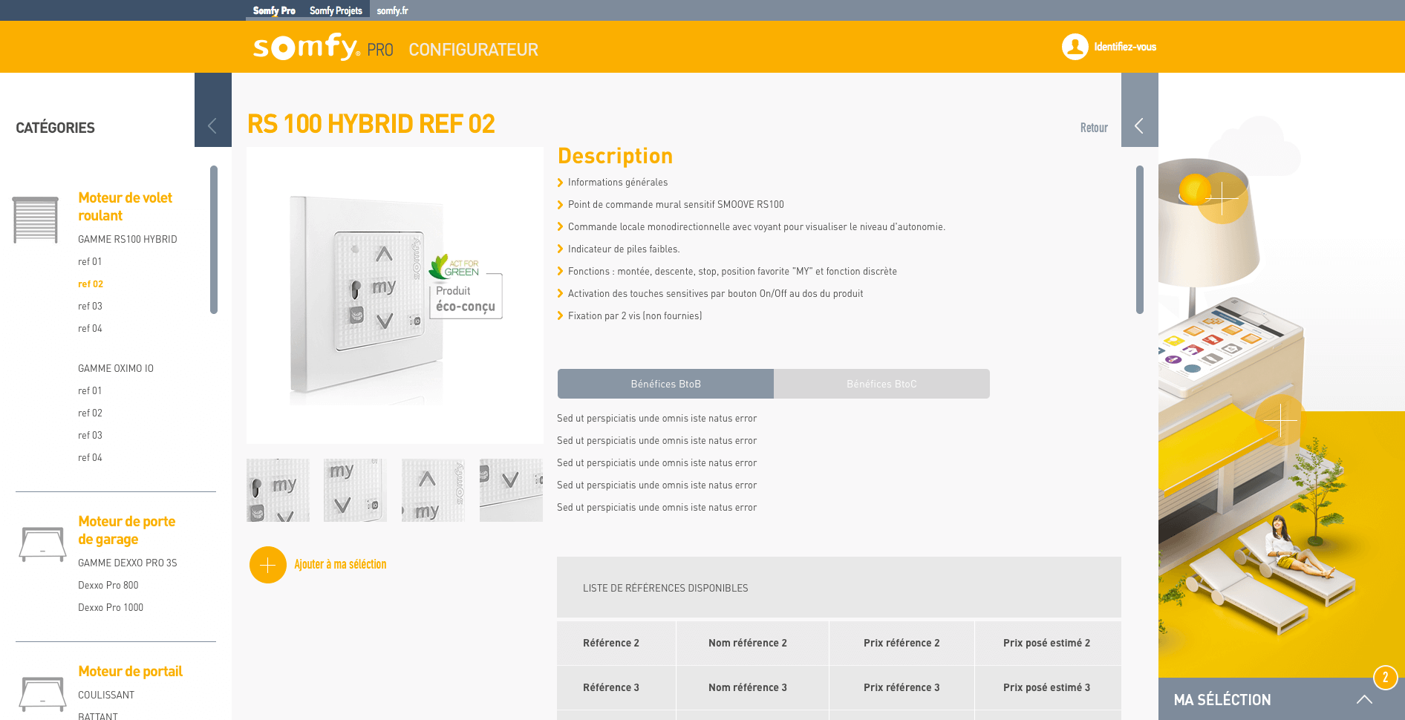This screenshot has width=1405, height=720.
Task: Click the main product image
Action: pos(395,295)
